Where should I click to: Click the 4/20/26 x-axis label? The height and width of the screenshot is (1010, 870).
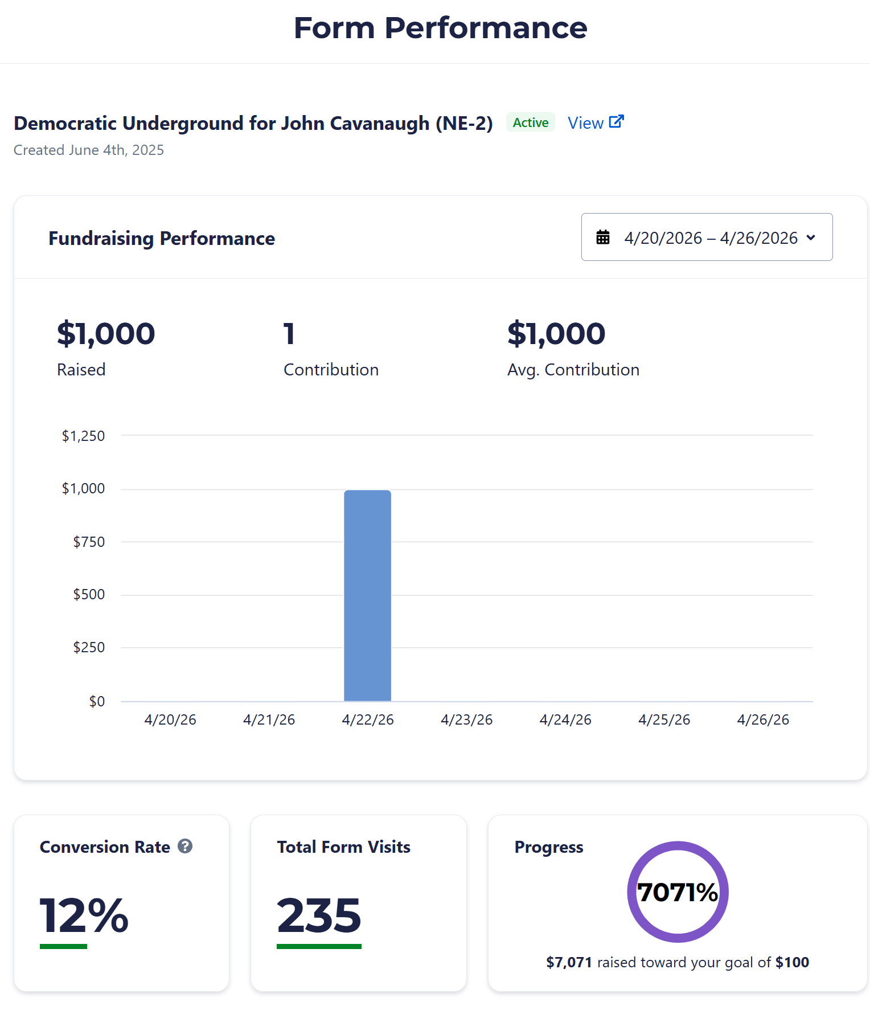click(x=170, y=720)
